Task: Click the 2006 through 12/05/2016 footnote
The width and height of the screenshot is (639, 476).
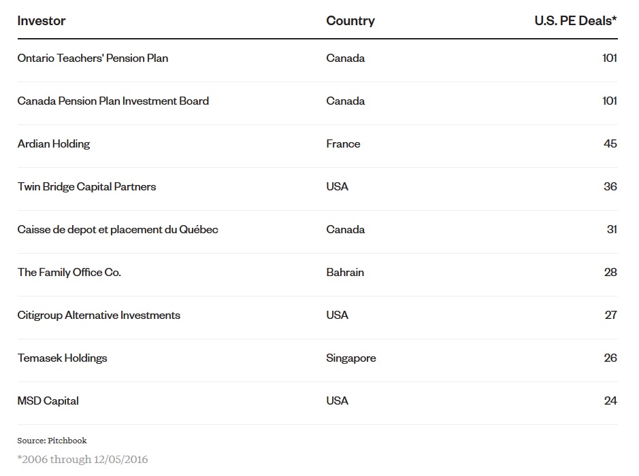Action: [x=82, y=460]
